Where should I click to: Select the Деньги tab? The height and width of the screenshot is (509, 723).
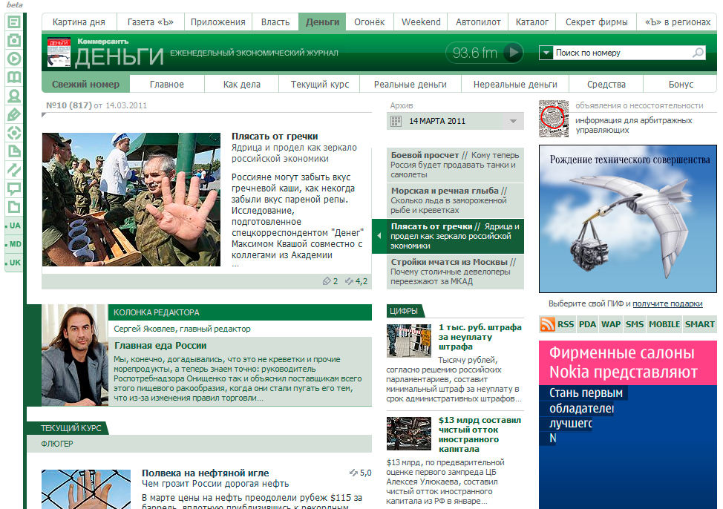click(322, 22)
